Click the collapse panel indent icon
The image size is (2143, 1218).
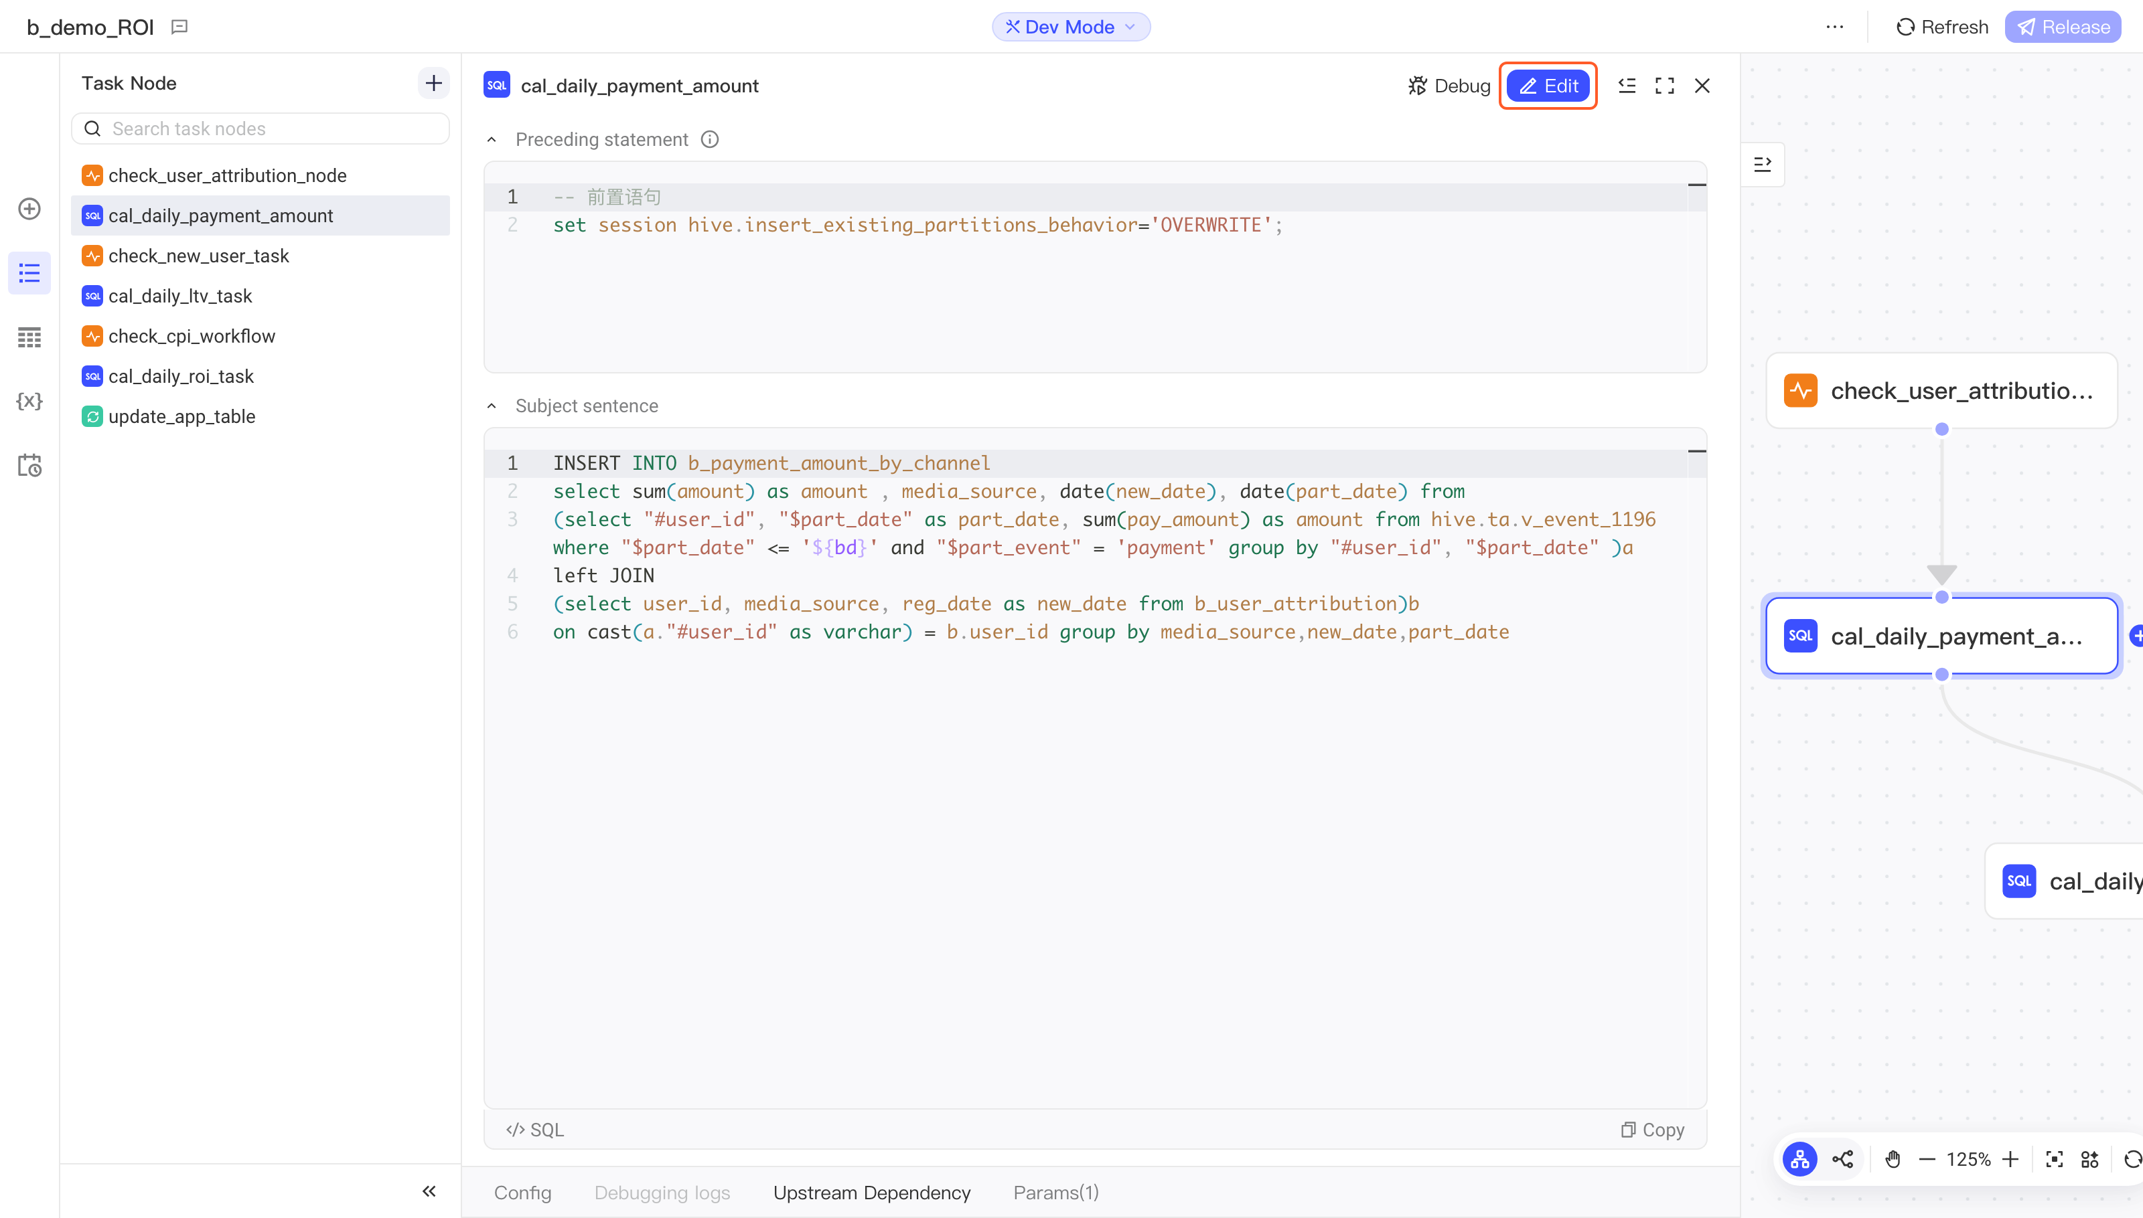point(1627,86)
